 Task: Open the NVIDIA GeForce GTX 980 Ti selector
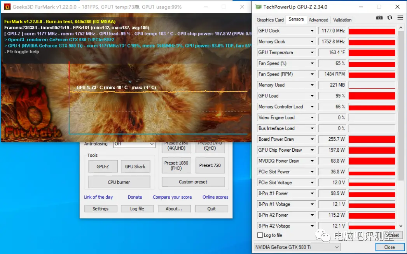click(297, 247)
